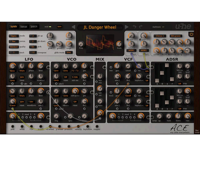
Task: Toggle second ADSR snap Off switch
Action: tap(180, 109)
